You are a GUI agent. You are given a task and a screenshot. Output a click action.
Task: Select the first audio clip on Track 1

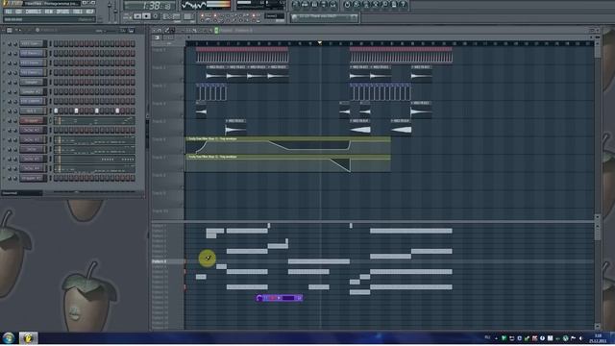point(242,56)
